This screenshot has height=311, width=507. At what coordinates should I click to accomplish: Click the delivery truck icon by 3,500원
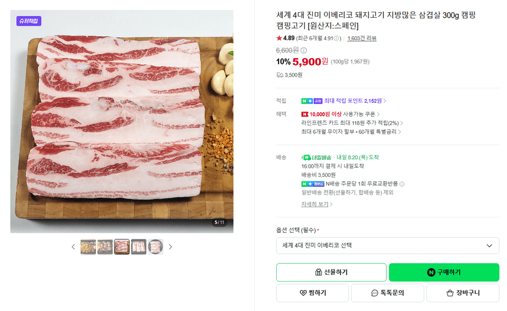coord(280,75)
